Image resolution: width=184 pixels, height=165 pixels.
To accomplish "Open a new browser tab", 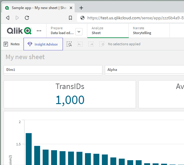I will [x=81, y=8].
